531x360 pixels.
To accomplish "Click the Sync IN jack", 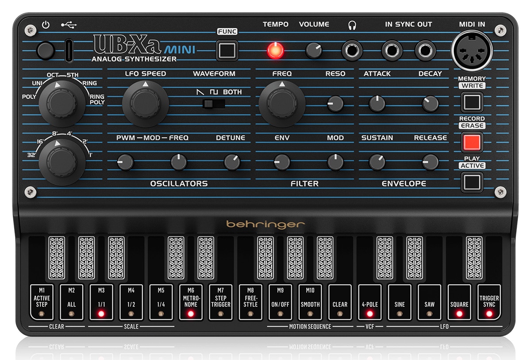I will pos(392,51).
